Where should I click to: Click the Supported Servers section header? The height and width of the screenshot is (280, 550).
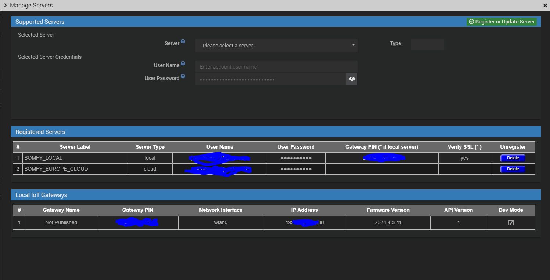(40, 22)
